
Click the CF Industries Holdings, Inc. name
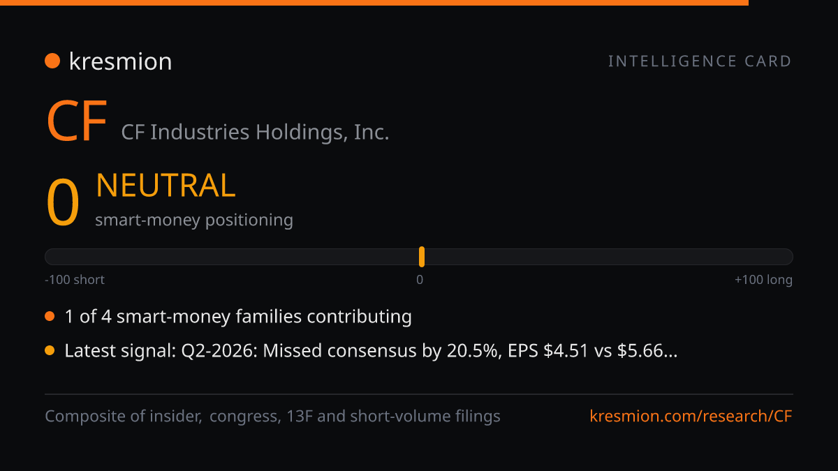point(255,132)
